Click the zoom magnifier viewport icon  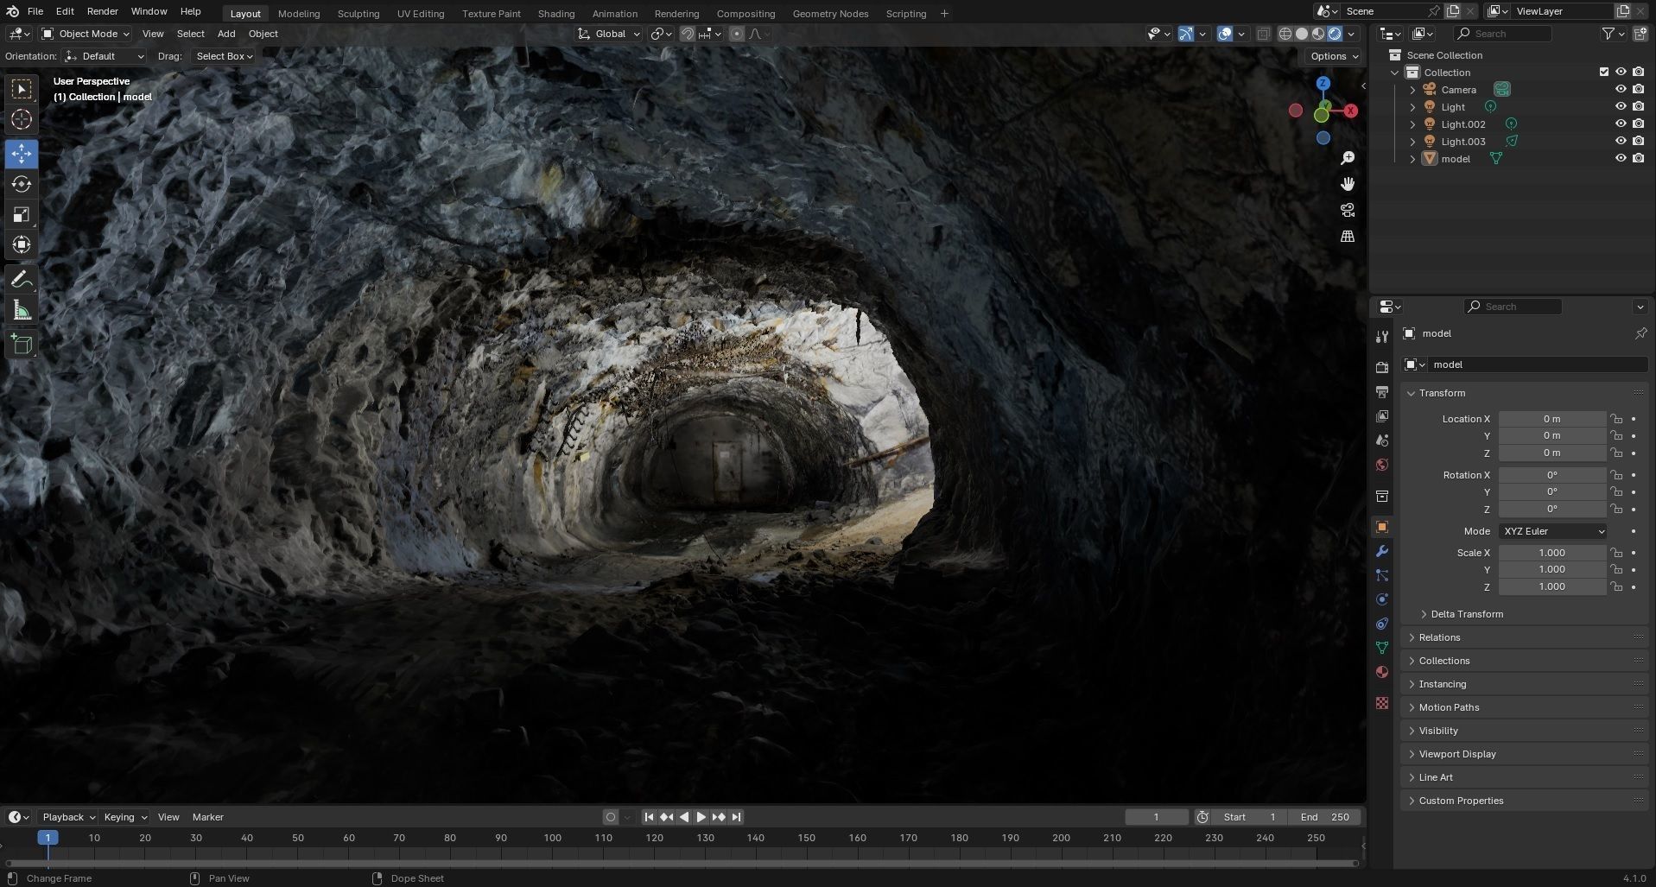(x=1348, y=158)
